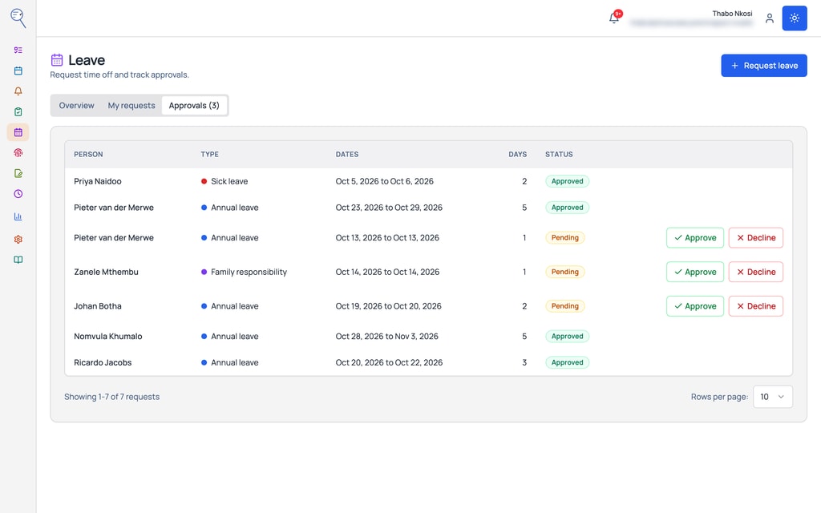Click the Request leave button

[x=764, y=66]
